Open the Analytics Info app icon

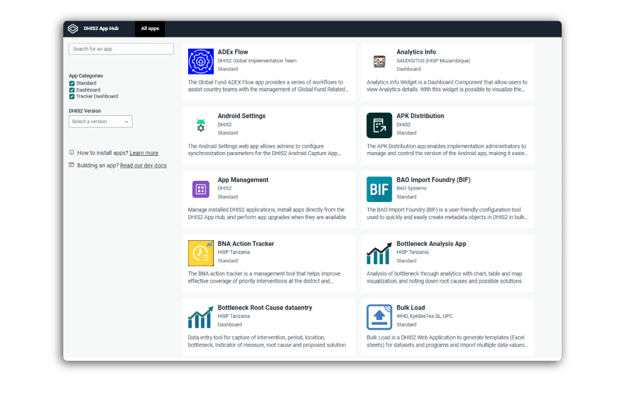coord(379,61)
